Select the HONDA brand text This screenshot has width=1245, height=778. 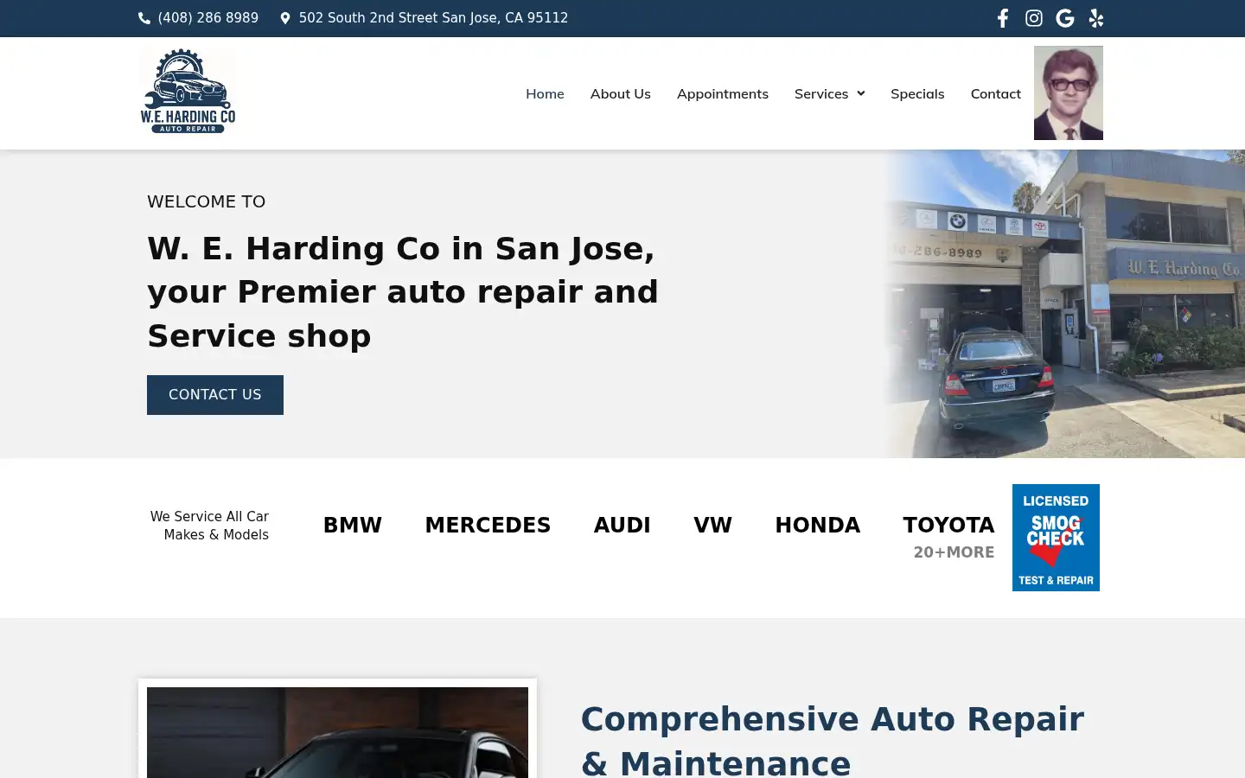pos(818,525)
